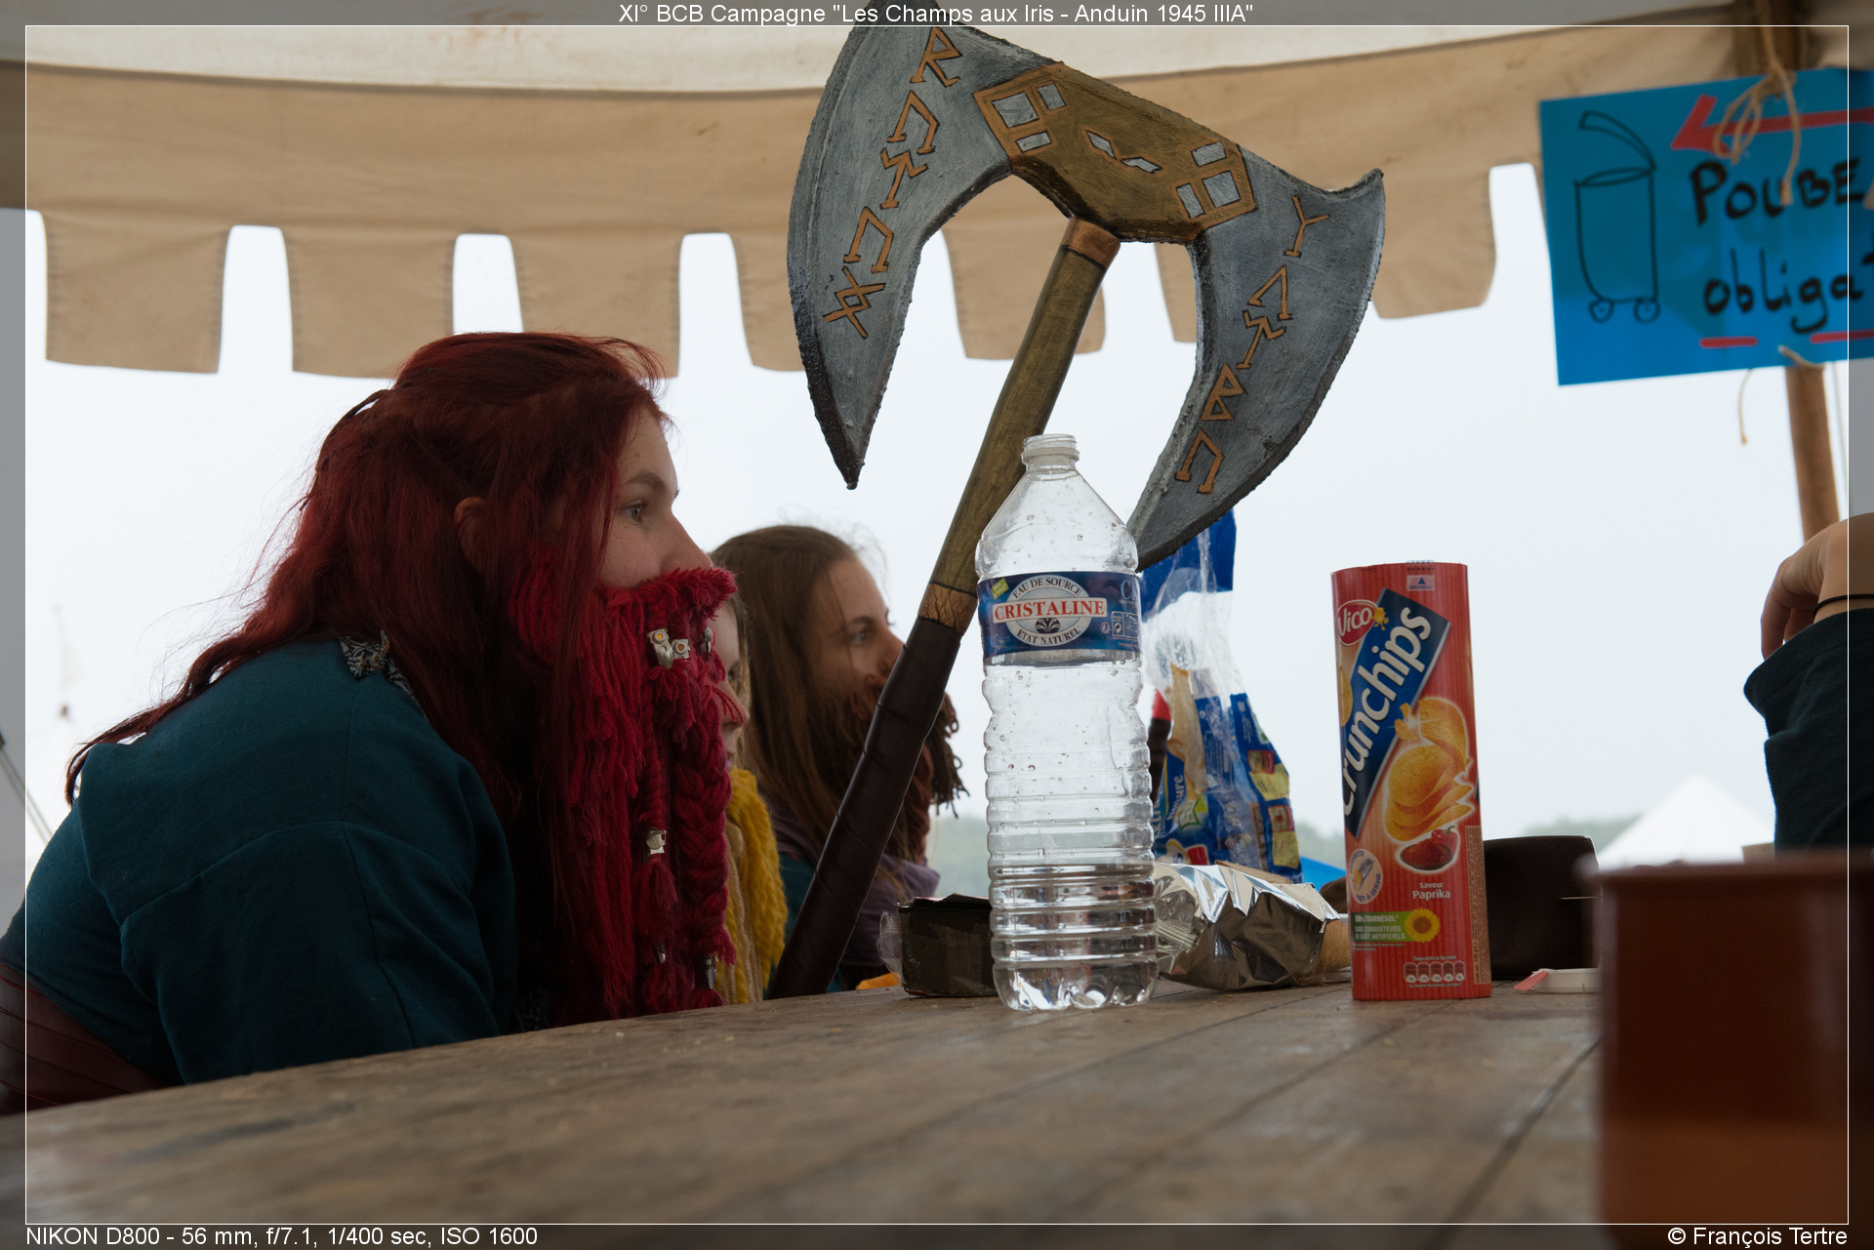Viewport: 1874px width, 1250px height.
Task: Click the photo title caption "Les Champs aux Iris"
Action: (x=935, y=13)
